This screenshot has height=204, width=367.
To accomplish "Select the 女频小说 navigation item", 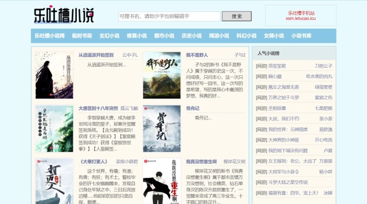I will [274, 36].
